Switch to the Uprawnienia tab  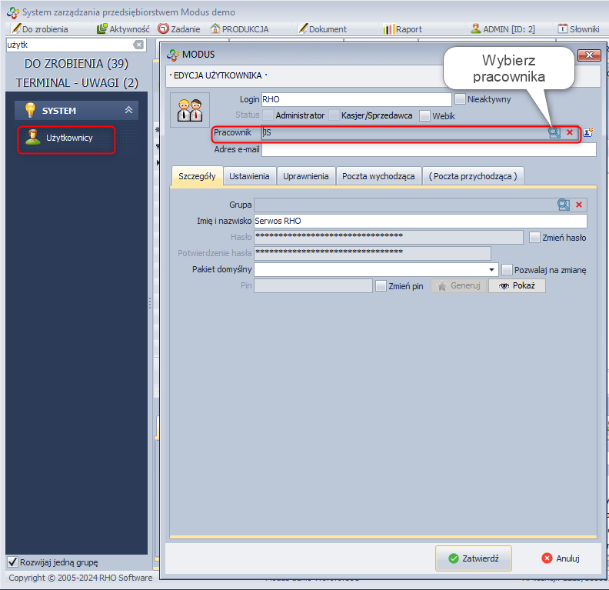tap(306, 176)
